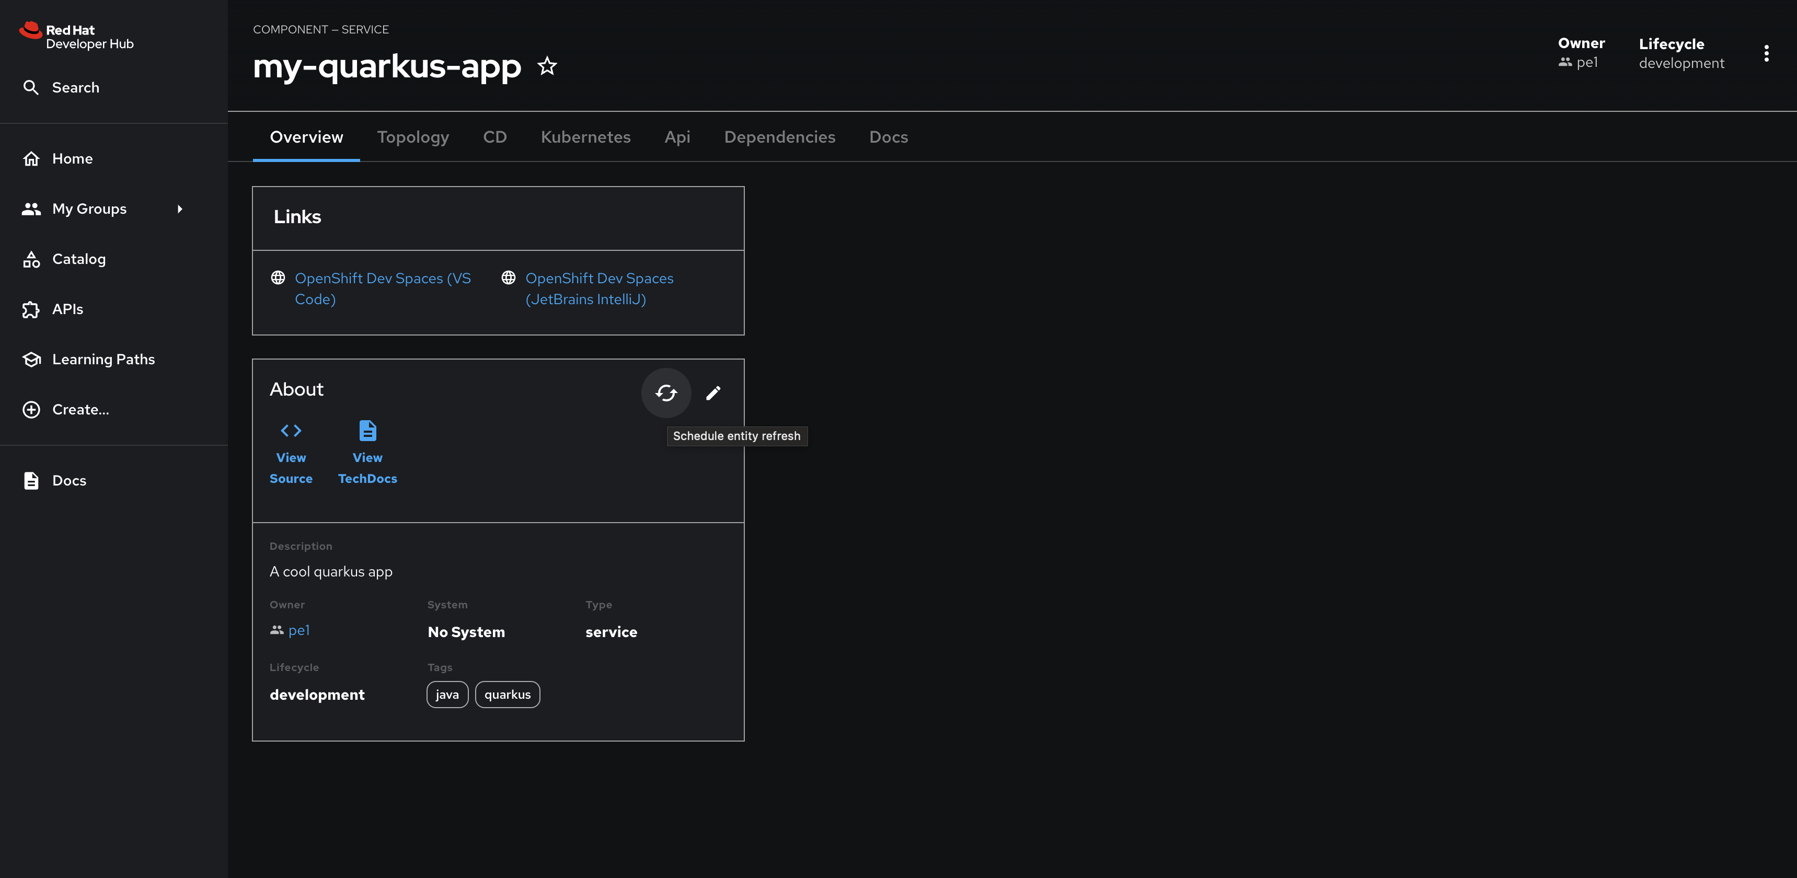
Task: Click the View TechDocs document icon
Action: click(367, 430)
